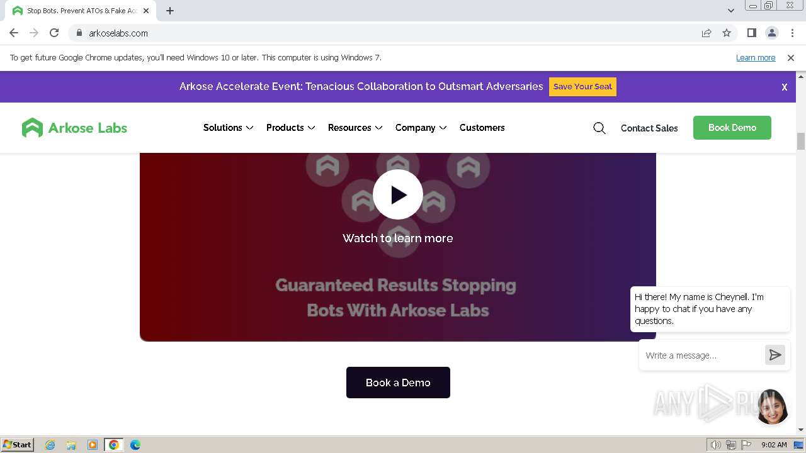Send the chat message arrow icon
Screen dimensions: 806x453
click(x=775, y=355)
